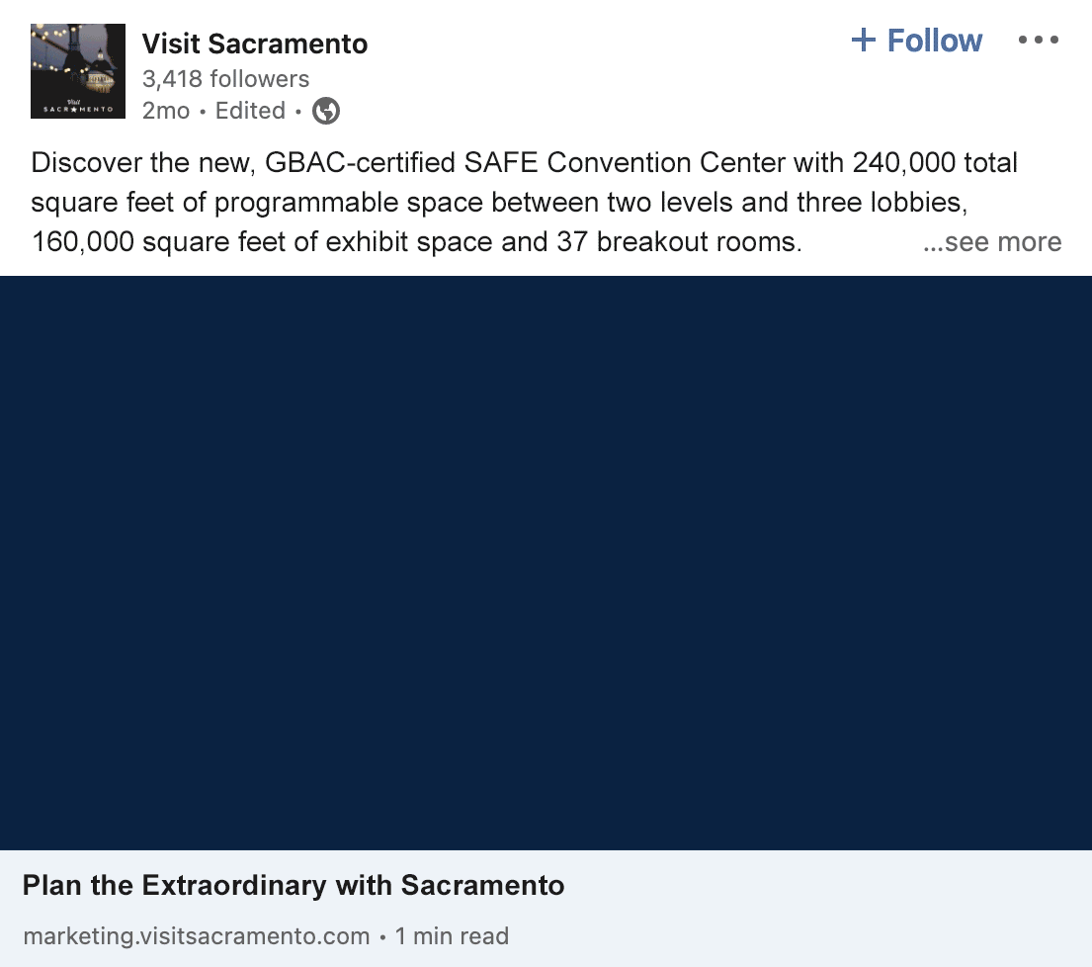
Task: Click the gray link card footer area
Action: pyautogui.click(x=546, y=909)
